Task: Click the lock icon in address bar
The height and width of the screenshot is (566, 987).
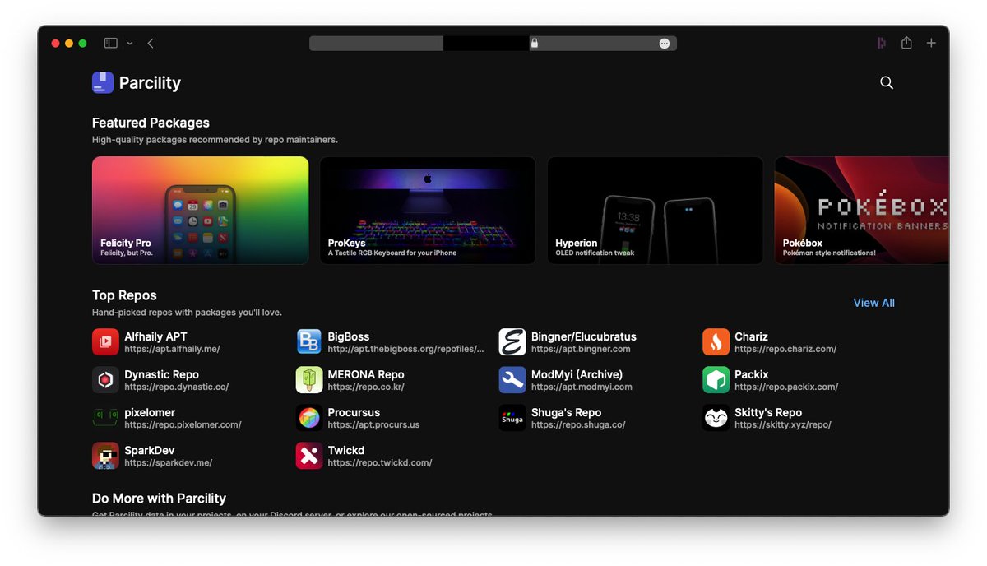Action: [534, 43]
